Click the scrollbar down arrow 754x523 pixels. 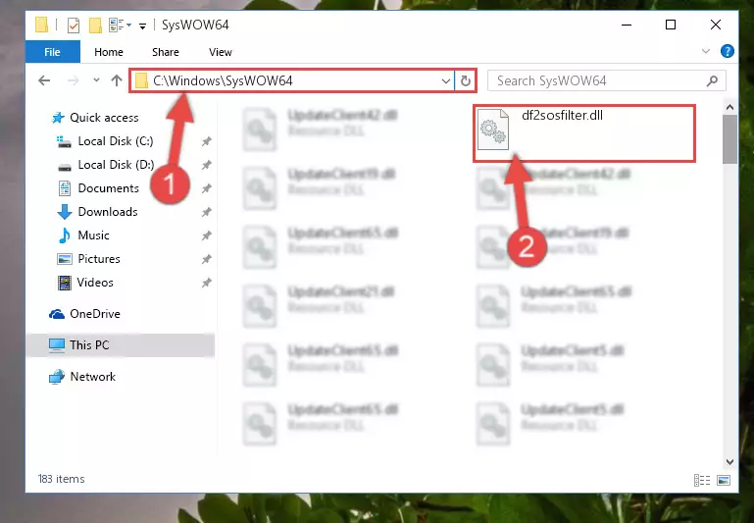coord(729,462)
